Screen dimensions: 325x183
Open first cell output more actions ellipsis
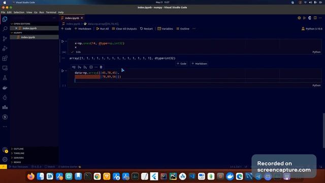tap(63, 58)
